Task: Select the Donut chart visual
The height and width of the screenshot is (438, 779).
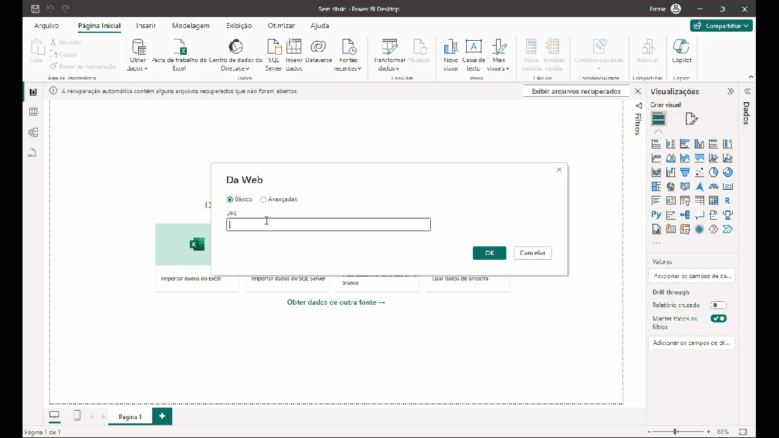Action: click(x=728, y=172)
